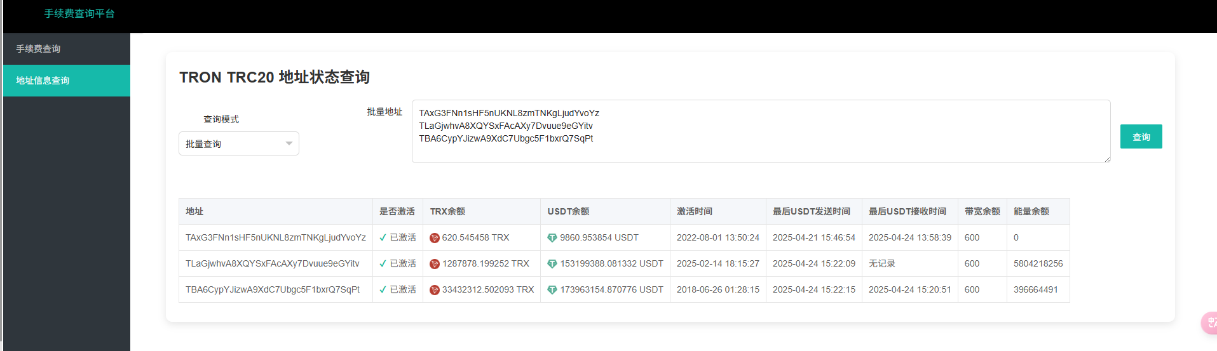Click activated checkmark in TBA6CypYJi row

pos(383,289)
